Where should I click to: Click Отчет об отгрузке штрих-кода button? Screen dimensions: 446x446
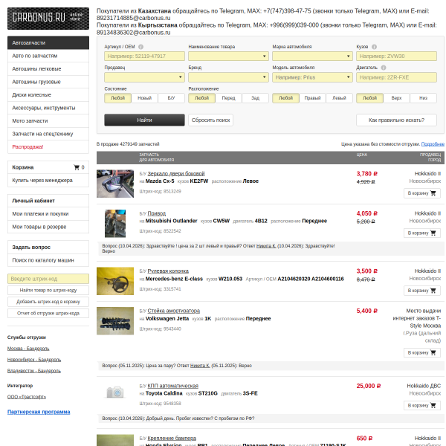click(48, 313)
